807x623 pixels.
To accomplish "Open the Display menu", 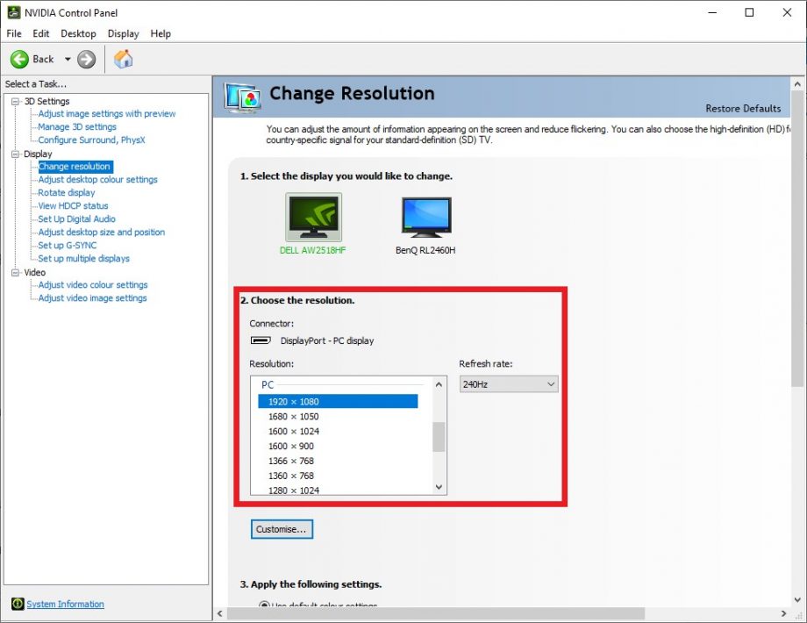I will click(x=123, y=33).
